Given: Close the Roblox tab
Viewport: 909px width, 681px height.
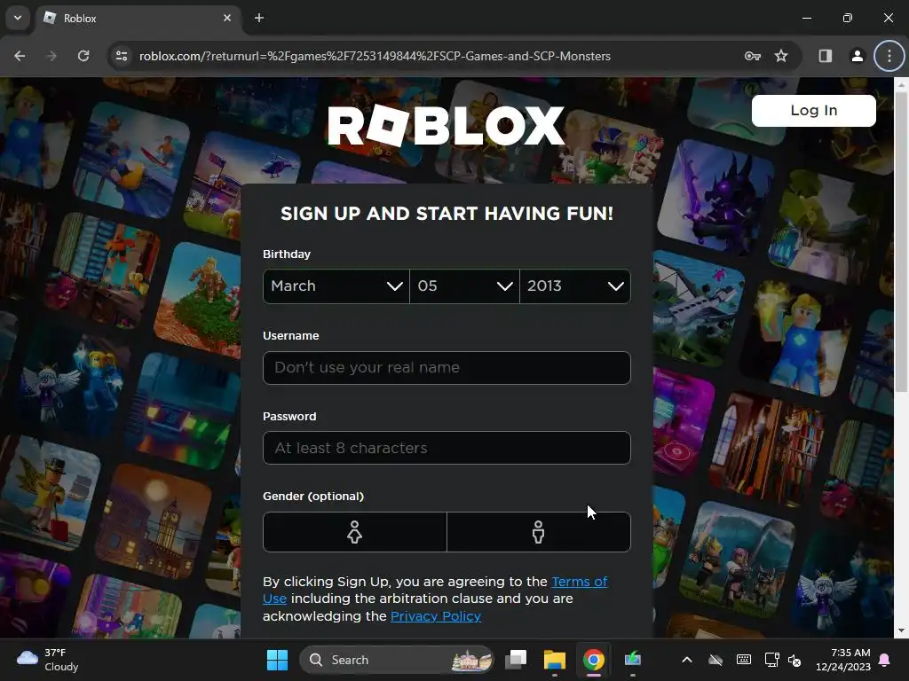Looking at the screenshot, I should click(227, 18).
